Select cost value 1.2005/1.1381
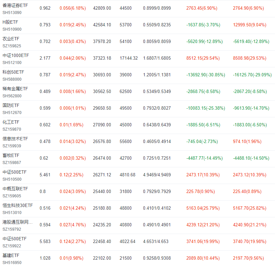275x267 pixels. (x=157, y=75)
